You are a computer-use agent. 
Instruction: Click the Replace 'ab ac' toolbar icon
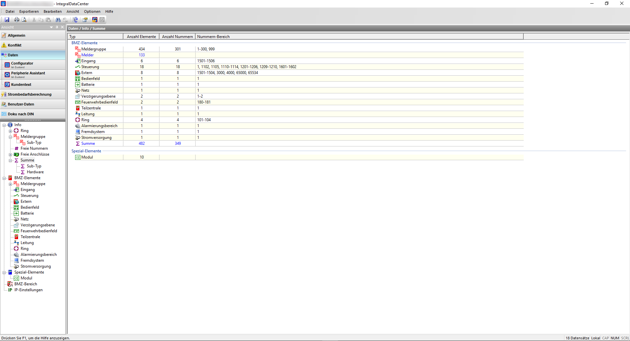click(65, 20)
